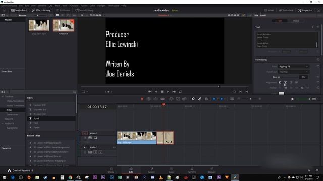Screen dimensions: 323x181
Task: Search the media pool with magnifier icon
Action: pos(68,15)
